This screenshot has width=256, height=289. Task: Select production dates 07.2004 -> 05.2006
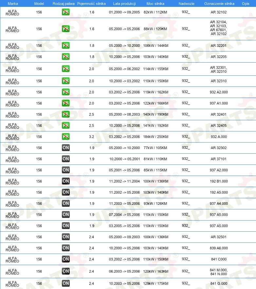(124, 215)
